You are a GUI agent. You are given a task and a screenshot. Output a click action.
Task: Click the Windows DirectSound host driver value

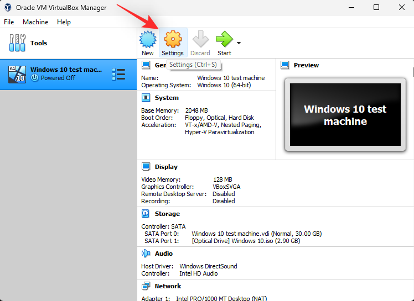(208, 266)
